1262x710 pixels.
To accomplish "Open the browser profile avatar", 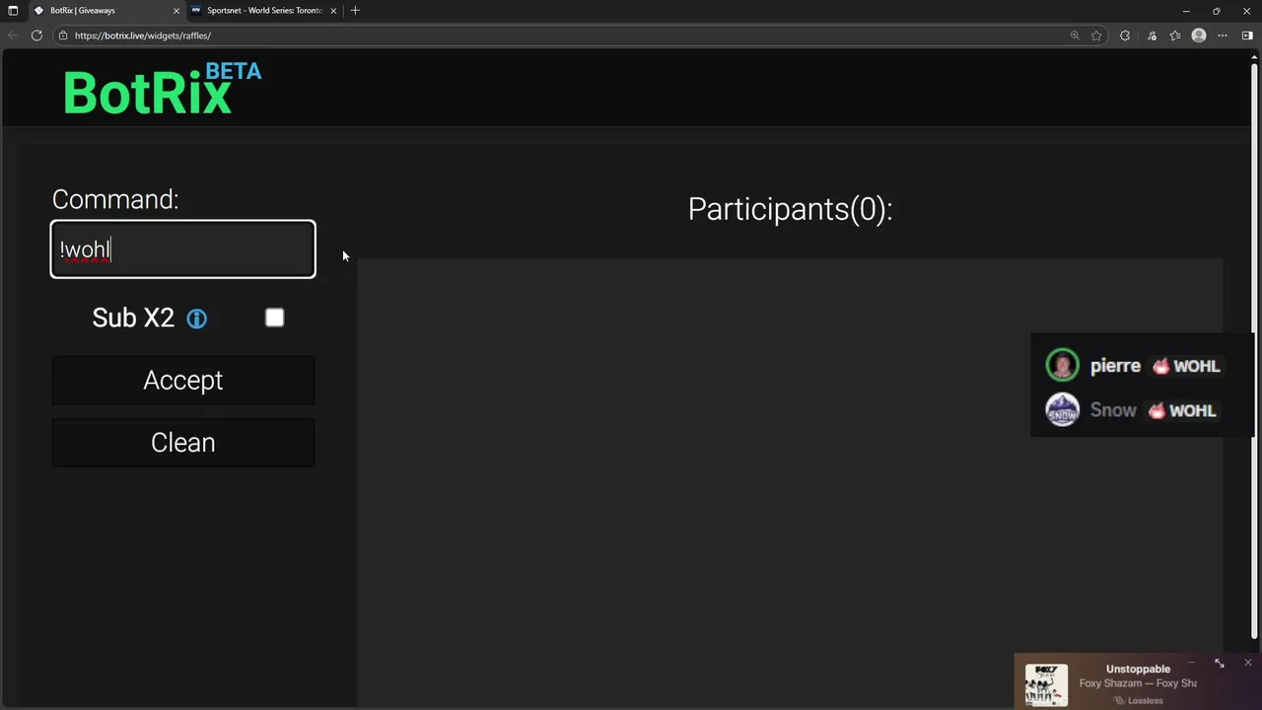I will tap(1199, 35).
